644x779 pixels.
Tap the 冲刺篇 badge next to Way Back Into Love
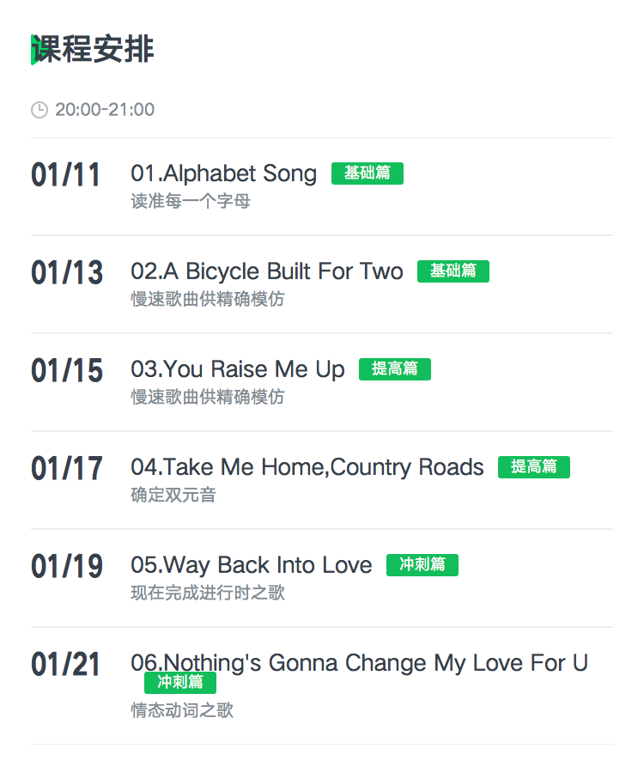(x=422, y=565)
